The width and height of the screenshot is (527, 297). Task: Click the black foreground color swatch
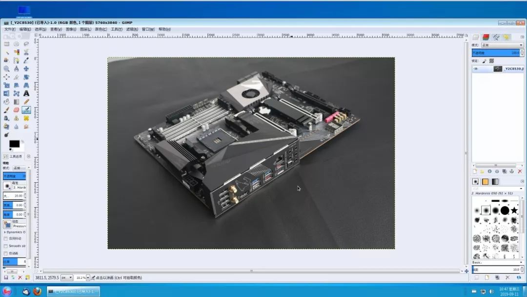pos(14,144)
